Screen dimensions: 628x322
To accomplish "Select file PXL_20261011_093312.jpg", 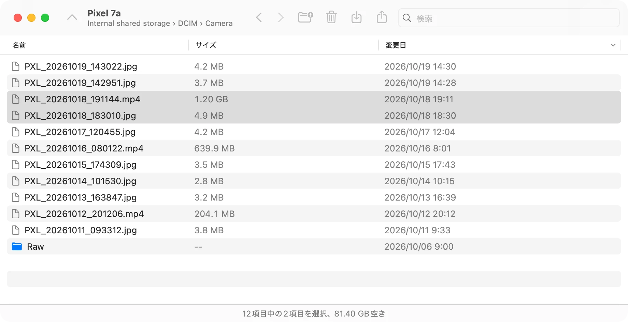I will pos(314,230).
